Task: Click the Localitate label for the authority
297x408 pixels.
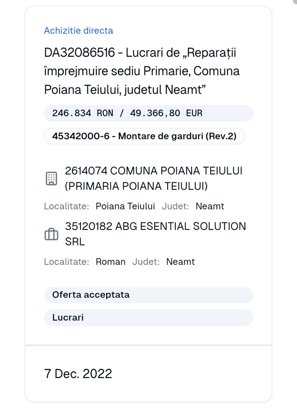Action: [x=65, y=206]
